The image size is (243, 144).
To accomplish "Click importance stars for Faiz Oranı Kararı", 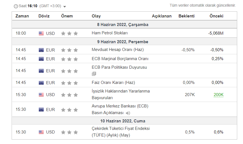I will click(69, 83).
